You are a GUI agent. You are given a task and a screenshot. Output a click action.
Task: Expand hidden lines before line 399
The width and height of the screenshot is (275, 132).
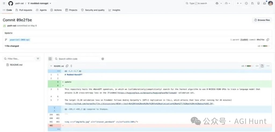pos(54,109)
